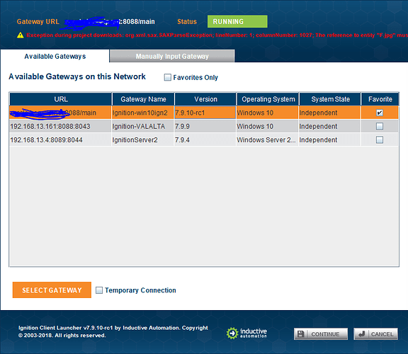Click the Ignition-VALALTA gateway name cell
Screen dimensions: 408x354
(143, 126)
